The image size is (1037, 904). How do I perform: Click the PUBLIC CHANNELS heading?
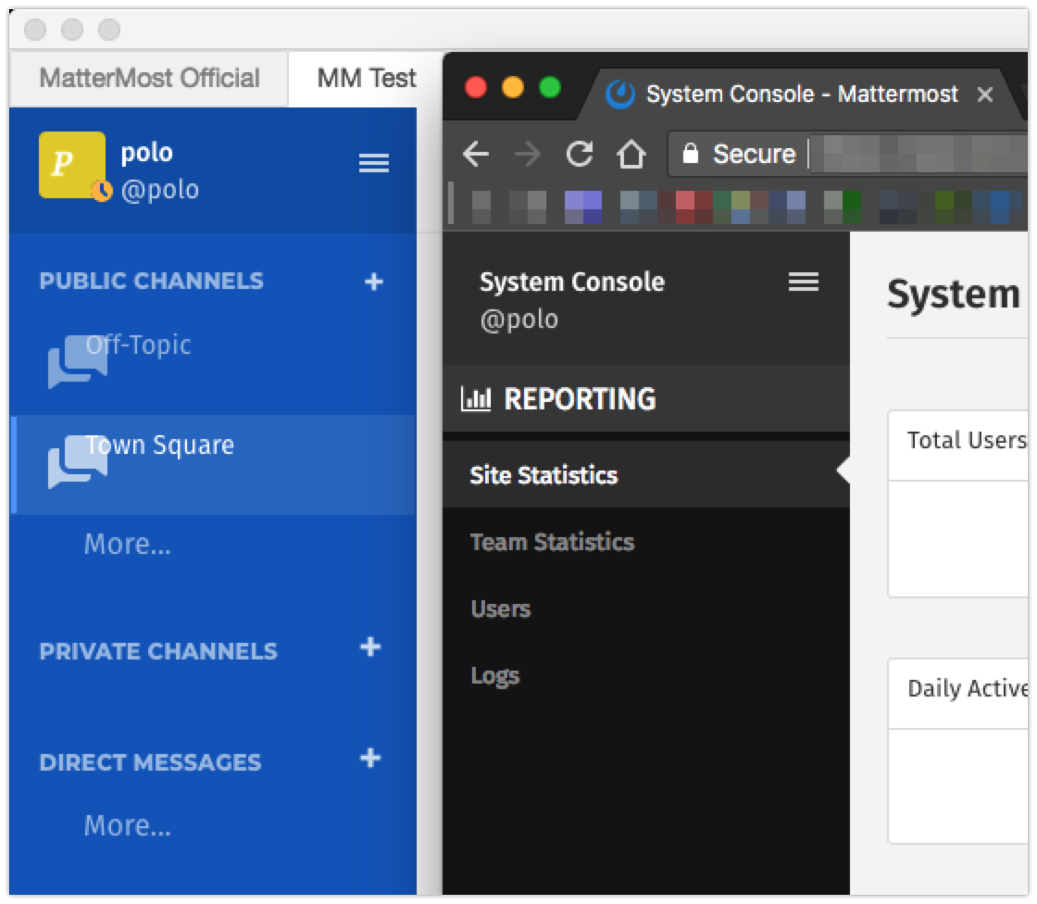(152, 282)
